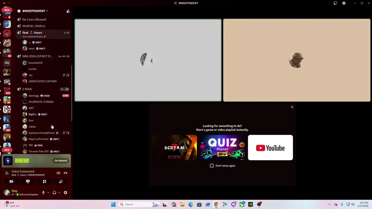The image size is (372, 209).
Task: Deafen with the headphones icon
Action: click(x=54, y=192)
